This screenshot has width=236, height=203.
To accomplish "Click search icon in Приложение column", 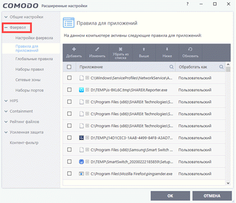I will 171,67.
